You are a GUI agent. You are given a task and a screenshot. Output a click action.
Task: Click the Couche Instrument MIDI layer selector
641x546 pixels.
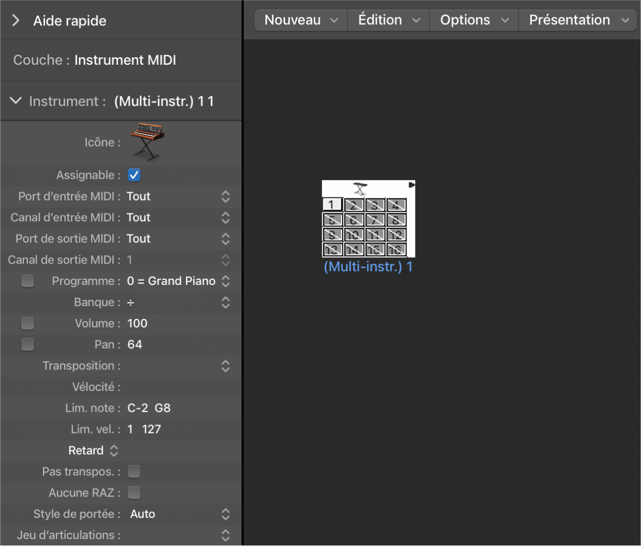click(125, 60)
